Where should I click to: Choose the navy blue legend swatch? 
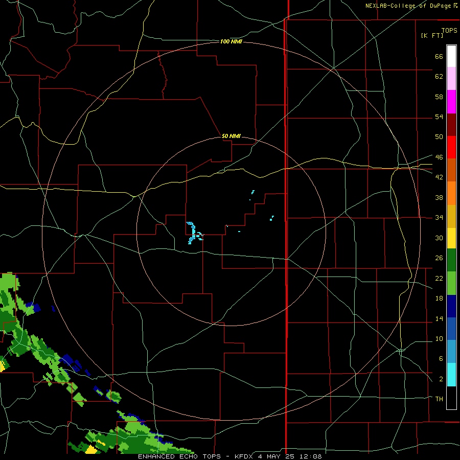pyautogui.click(x=451, y=306)
